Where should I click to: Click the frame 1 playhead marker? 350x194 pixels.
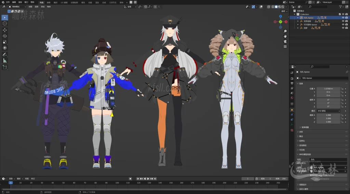pos(10,183)
